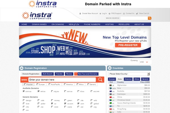Click the Christmas Island flag icon
The width and height of the screenshot is (170, 113).
(x=110, y=100)
